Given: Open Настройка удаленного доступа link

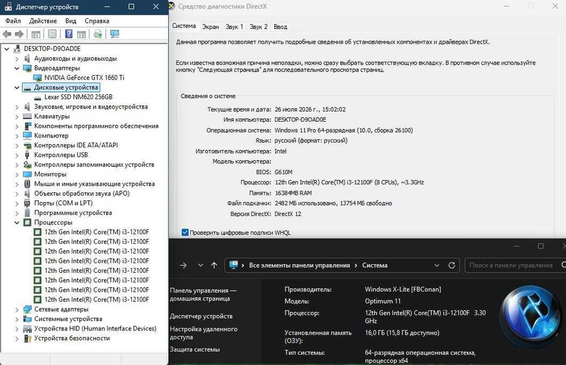Looking at the screenshot, I should tap(204, 333).
